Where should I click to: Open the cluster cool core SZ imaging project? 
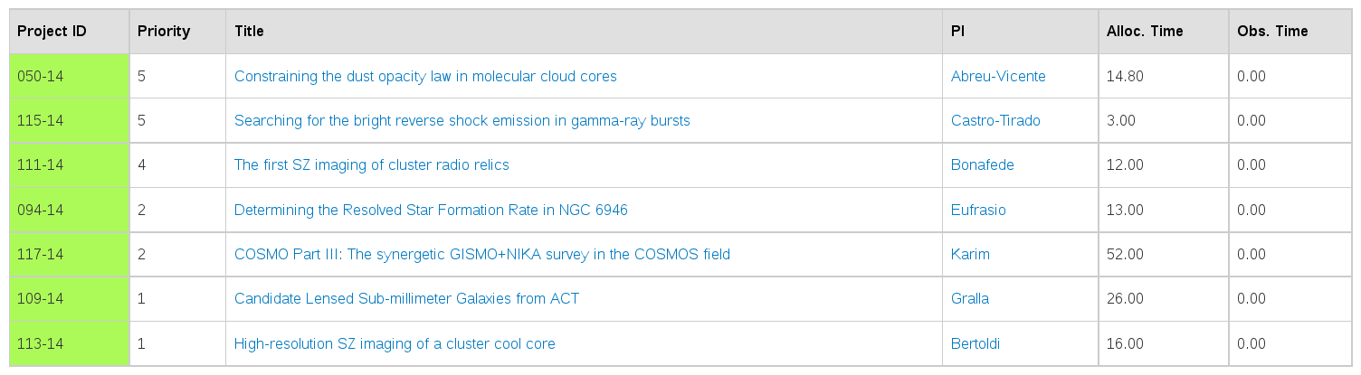(395, 343)
